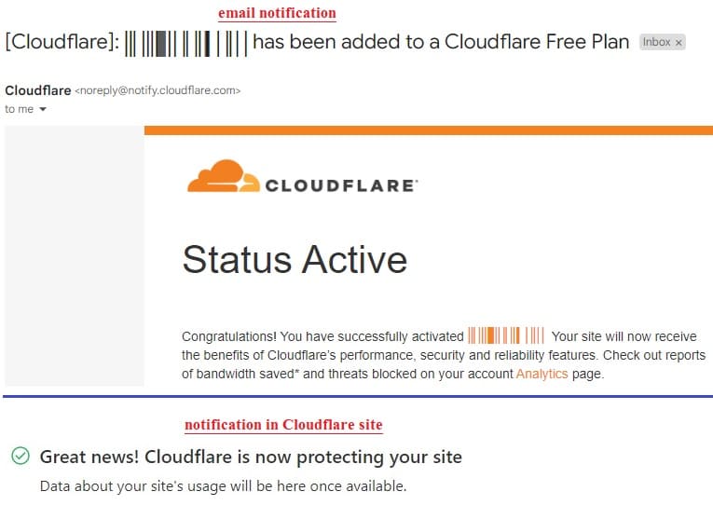Click the orange redacted domain link in the body
Screen dimensions: 713x505
tap(506, 335)
